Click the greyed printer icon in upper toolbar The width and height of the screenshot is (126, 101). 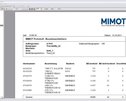29,6
